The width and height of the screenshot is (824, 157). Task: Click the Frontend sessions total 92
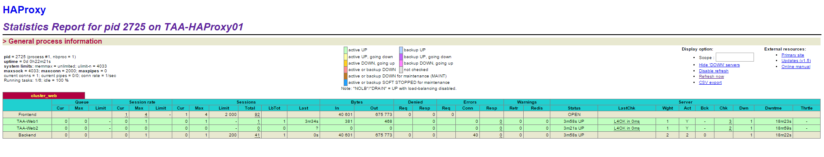257,115
